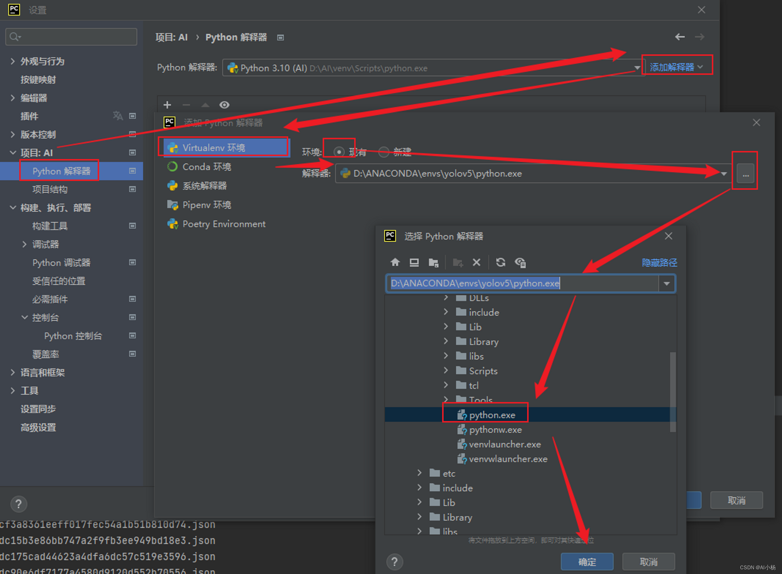Screen dimensions: 782x574
Task: Toggle visibility eye icon in interpreter list
Action: coord(224,105)
